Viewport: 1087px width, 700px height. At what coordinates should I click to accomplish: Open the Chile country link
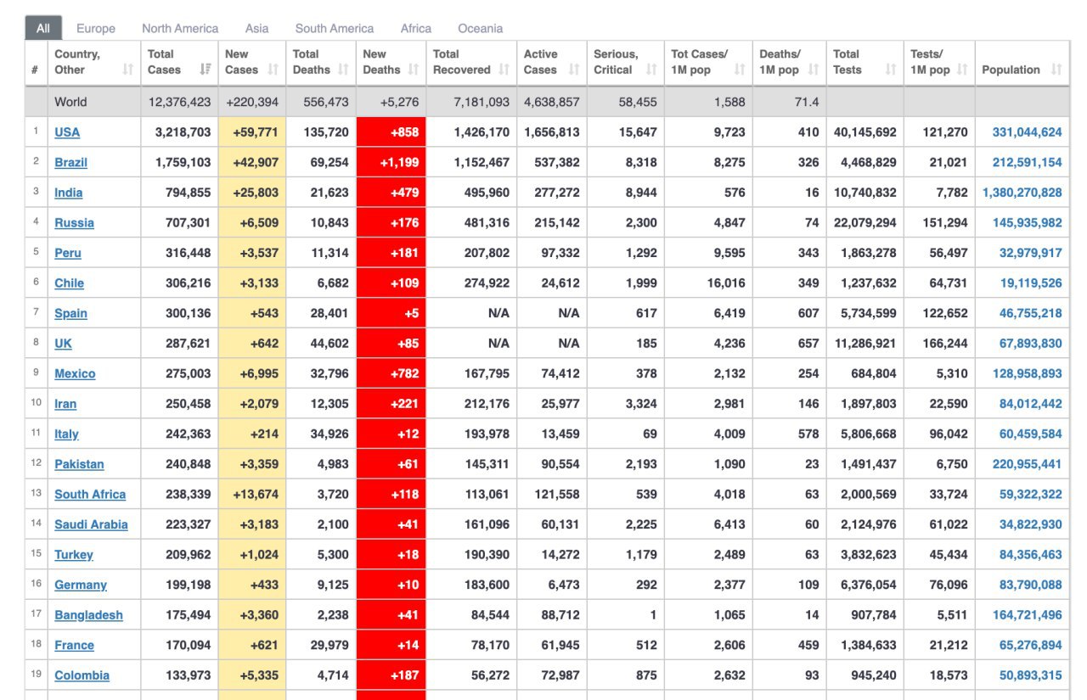click(70, 283)
